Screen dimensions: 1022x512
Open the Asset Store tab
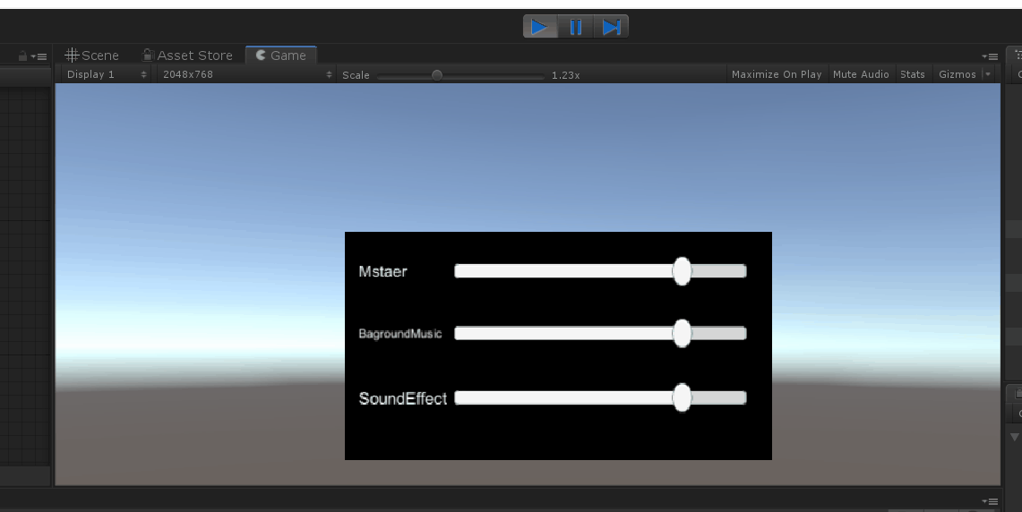pyautogui.click(x=188, y=55)
